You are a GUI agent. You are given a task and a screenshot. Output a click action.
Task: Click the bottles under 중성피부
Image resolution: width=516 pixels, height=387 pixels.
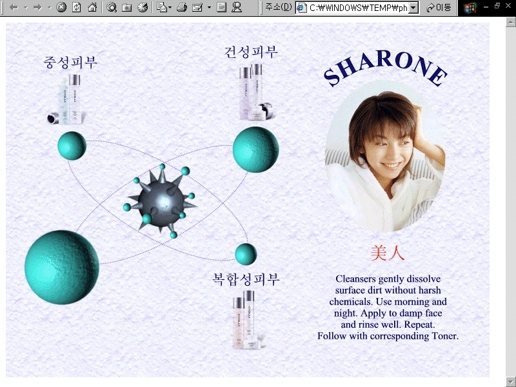(67, 99)
